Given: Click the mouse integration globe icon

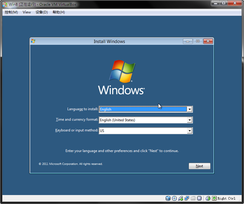Looking at the screenshot, I should tap(208, 198).
